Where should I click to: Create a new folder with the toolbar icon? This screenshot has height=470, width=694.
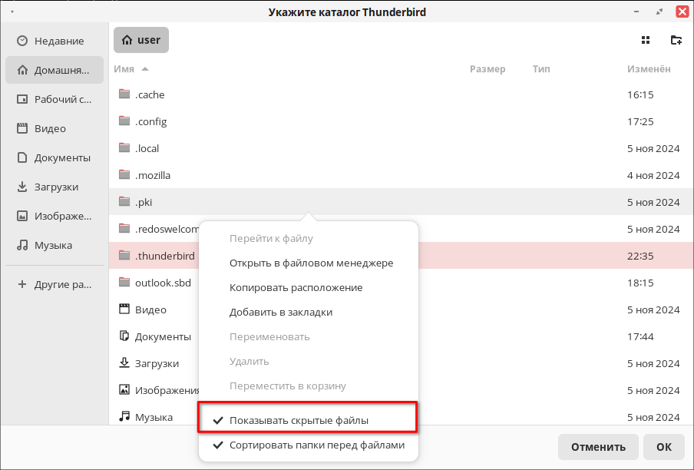pyautogui.click(x=676, y=40)
